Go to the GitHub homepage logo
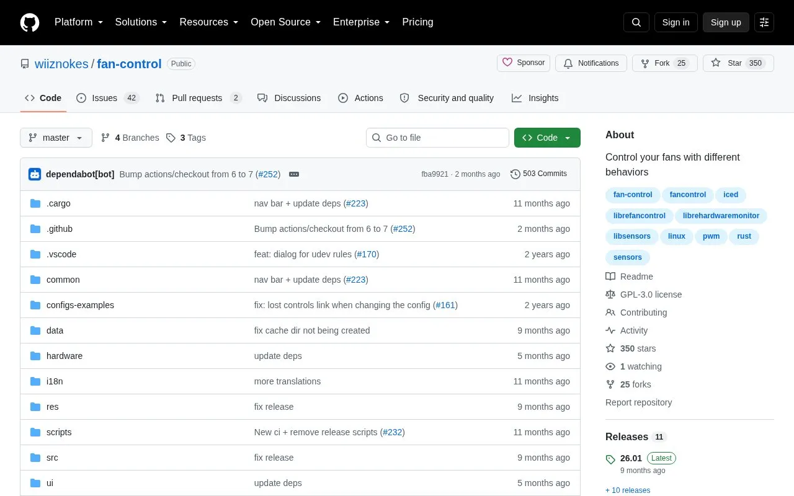Viewport: 794px width, 496px height. (30, 22)
